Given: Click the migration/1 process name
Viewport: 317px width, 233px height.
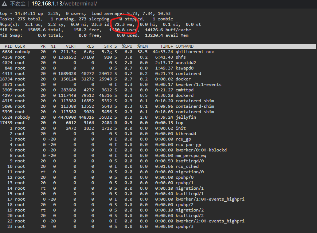Looking at the screenshot, I should pyautogui.click(x=189, y=188).
